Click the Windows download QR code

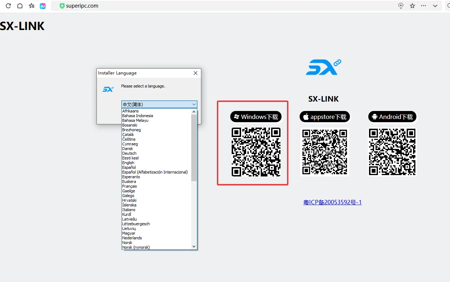256,152
